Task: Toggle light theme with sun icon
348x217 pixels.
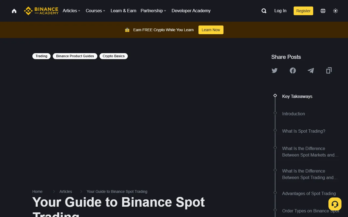Action: click(335, 11)
